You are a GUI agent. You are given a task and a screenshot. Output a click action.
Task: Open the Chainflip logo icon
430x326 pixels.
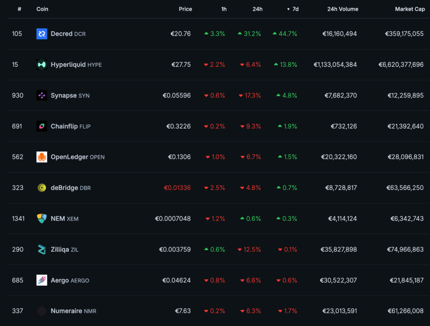pos(42,126)
